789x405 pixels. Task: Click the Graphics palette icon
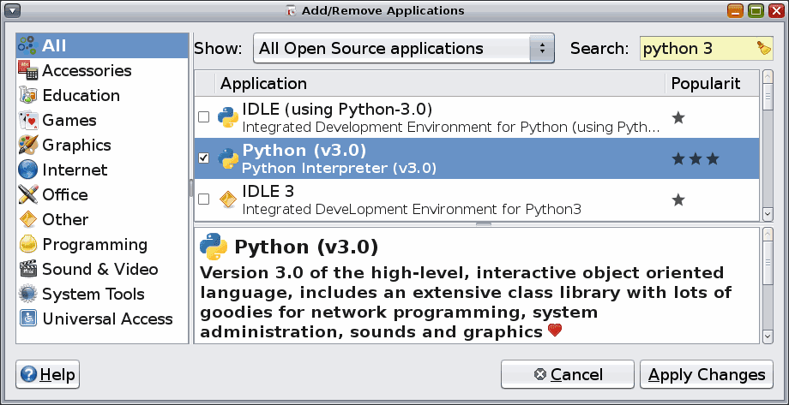tap(28, 146)
